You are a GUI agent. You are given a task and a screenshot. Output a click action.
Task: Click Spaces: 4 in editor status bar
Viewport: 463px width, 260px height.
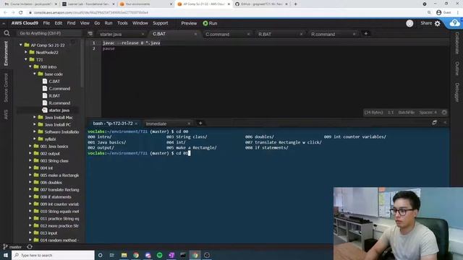point(428,113)
